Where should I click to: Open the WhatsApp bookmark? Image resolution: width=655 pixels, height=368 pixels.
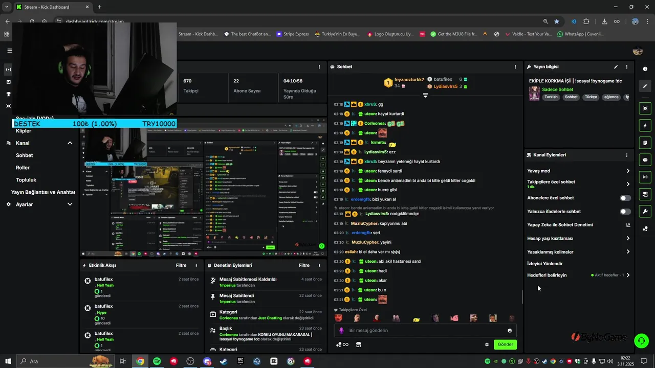coord(581,34)
